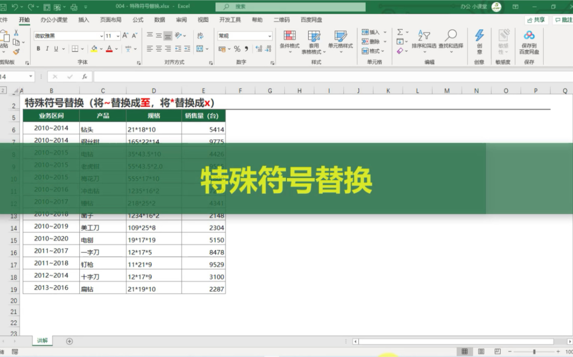Toggle Underline formatting
The height and width of the screenshot is (357, 573).
coord(56,49)
